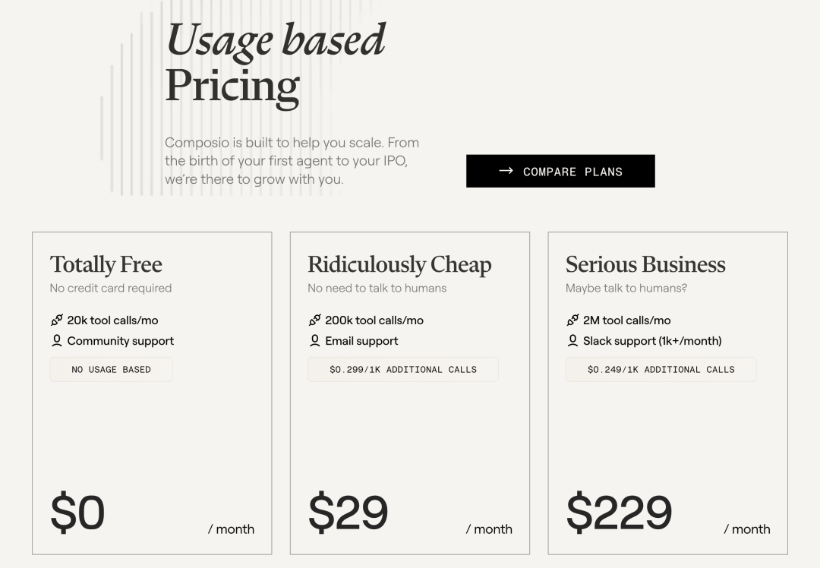Open the Ridiculously Cheap plan heading

coord(399,265)
